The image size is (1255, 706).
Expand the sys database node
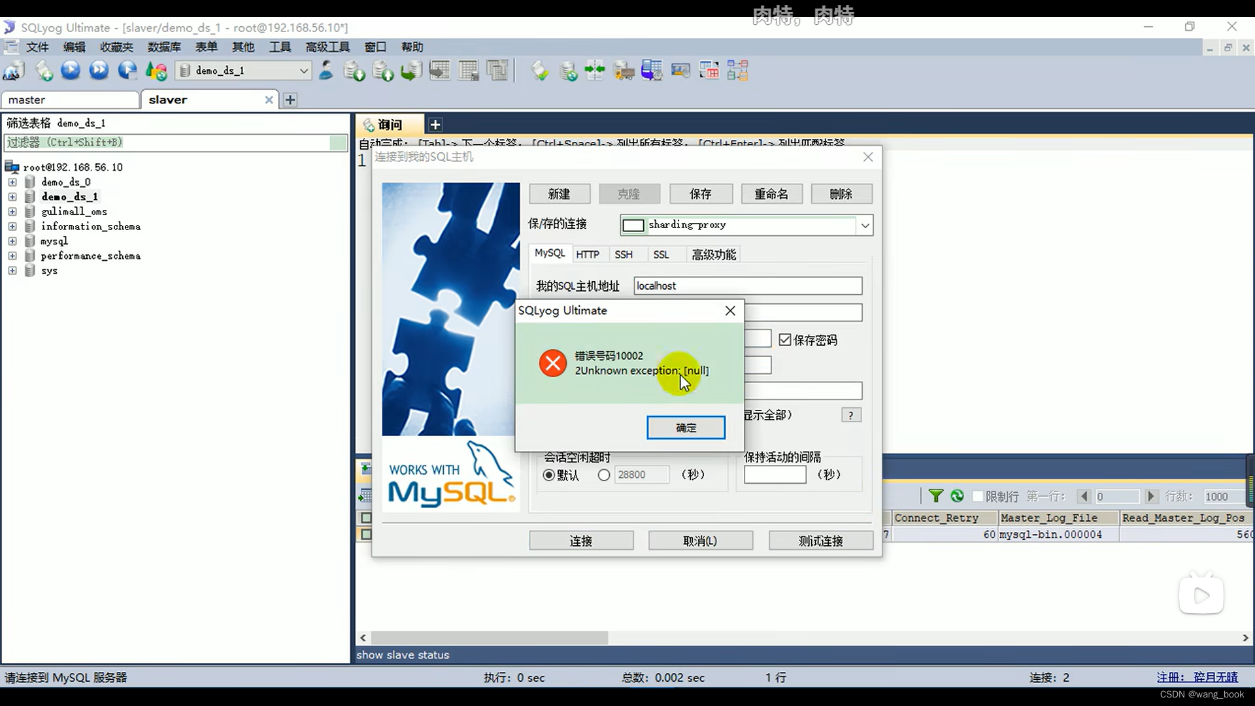tap(12, 271)
